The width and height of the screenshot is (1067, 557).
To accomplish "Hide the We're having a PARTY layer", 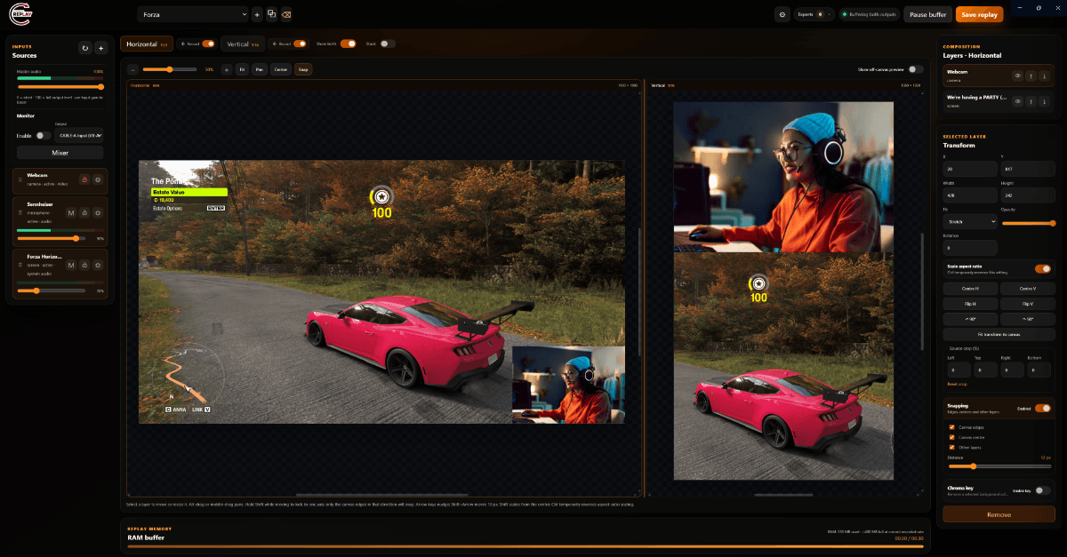I will pos(1017,101).
